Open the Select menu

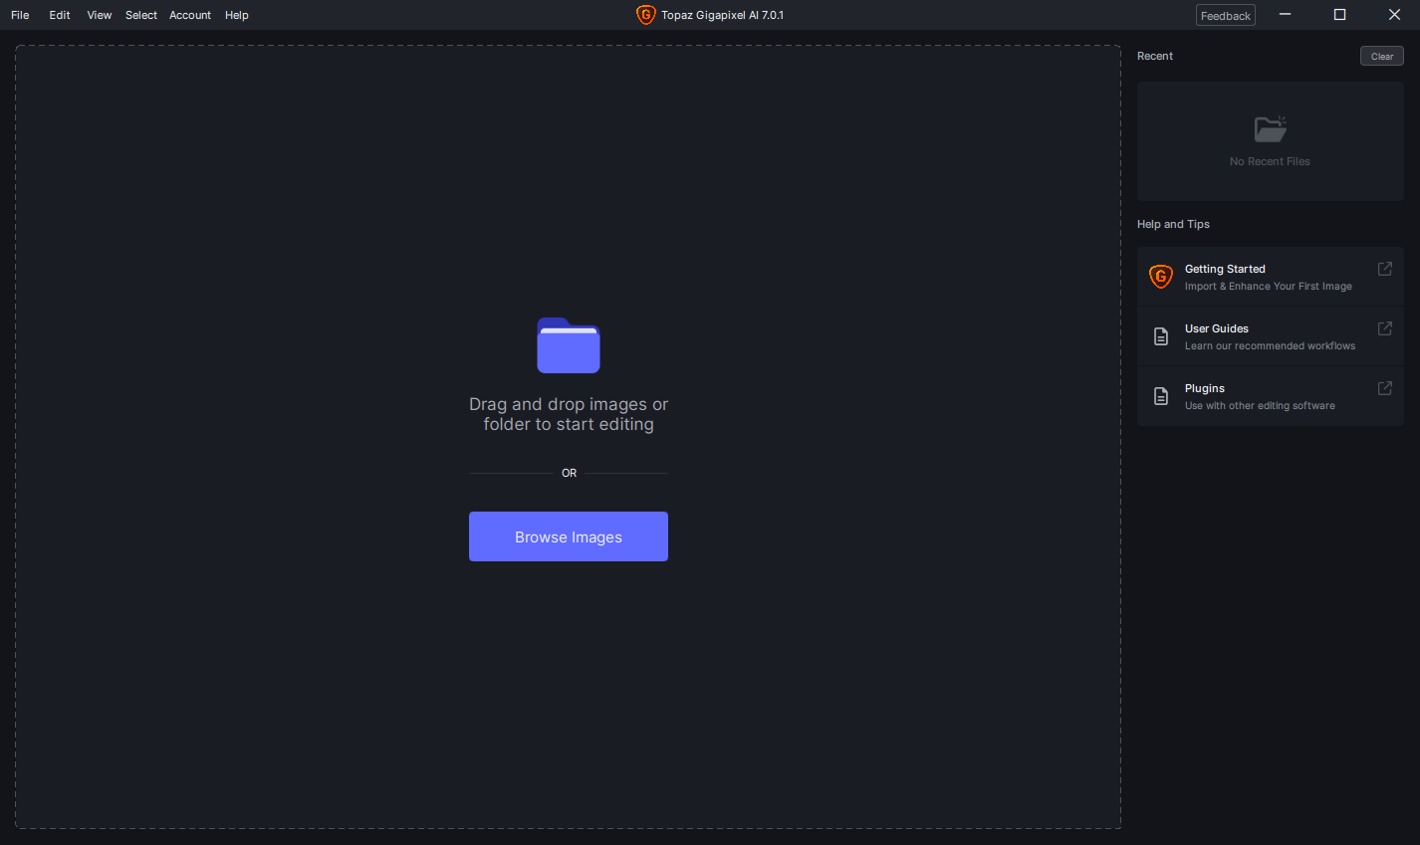pos(140,15)
